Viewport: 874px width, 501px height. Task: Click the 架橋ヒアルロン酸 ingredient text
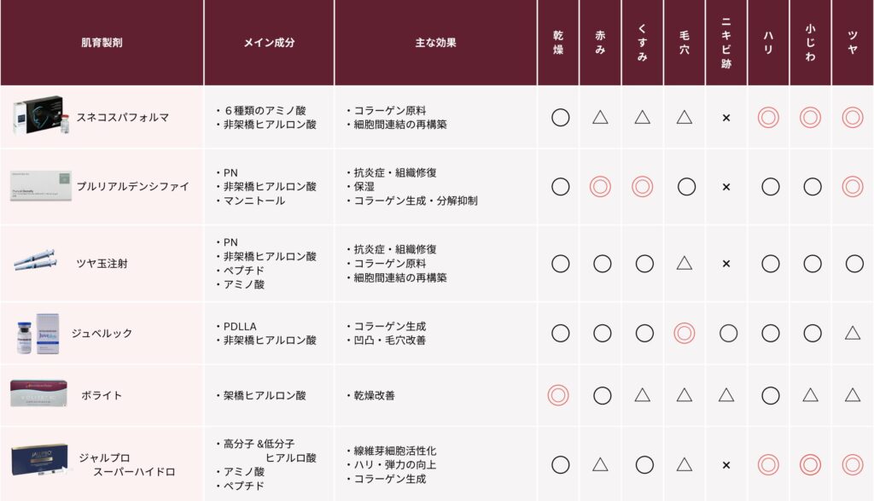[x=265, y=395]
